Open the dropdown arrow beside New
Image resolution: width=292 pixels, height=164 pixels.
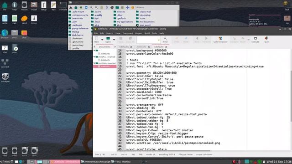coord(102,40)
